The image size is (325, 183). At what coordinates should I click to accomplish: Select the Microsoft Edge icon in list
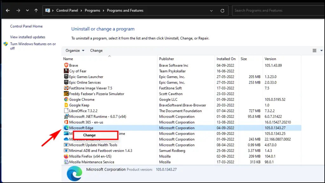click(66, 128)
